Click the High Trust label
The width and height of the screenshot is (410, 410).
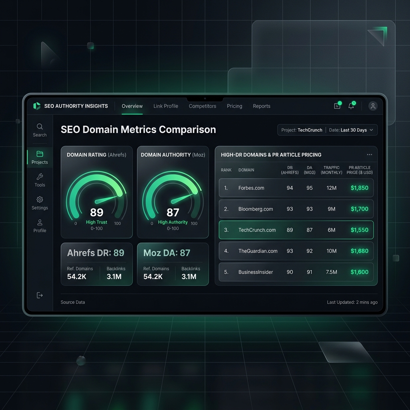[96, 222]
